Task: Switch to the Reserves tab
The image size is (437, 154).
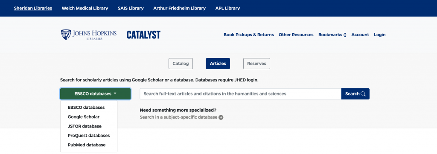Action: pos(256,64)
